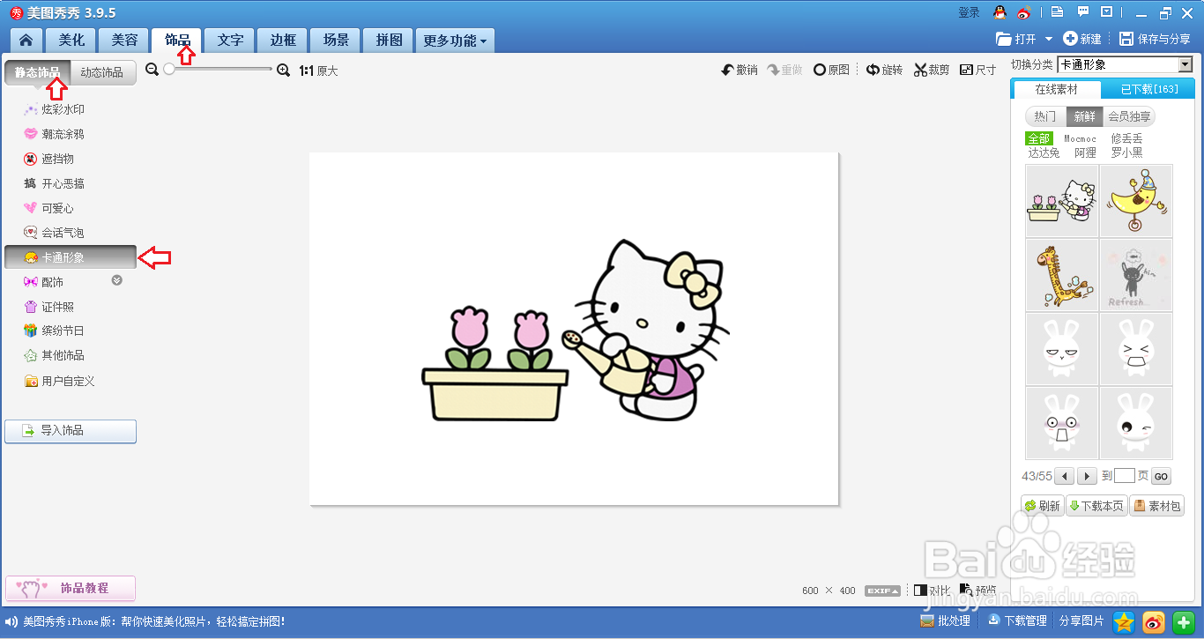Open QQ penguin login icon
The image size is (1204, 639).
point(1000,12)
